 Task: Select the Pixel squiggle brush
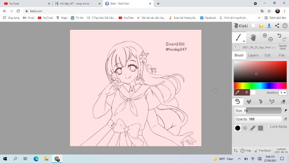click(x=272, y=101)
